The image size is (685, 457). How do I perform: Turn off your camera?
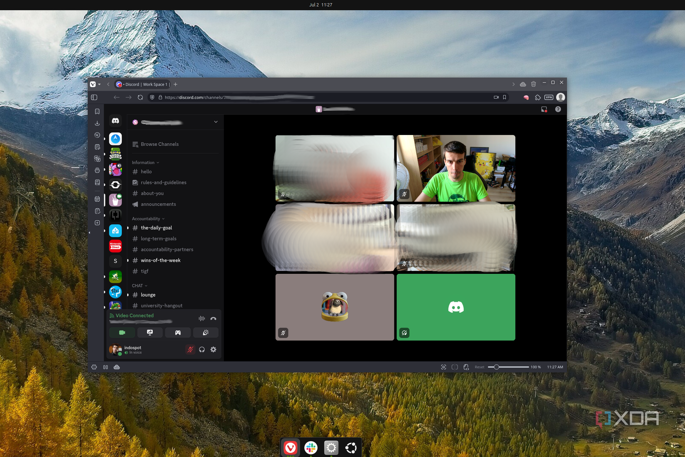pyautogui.click(x=121, y=332)
